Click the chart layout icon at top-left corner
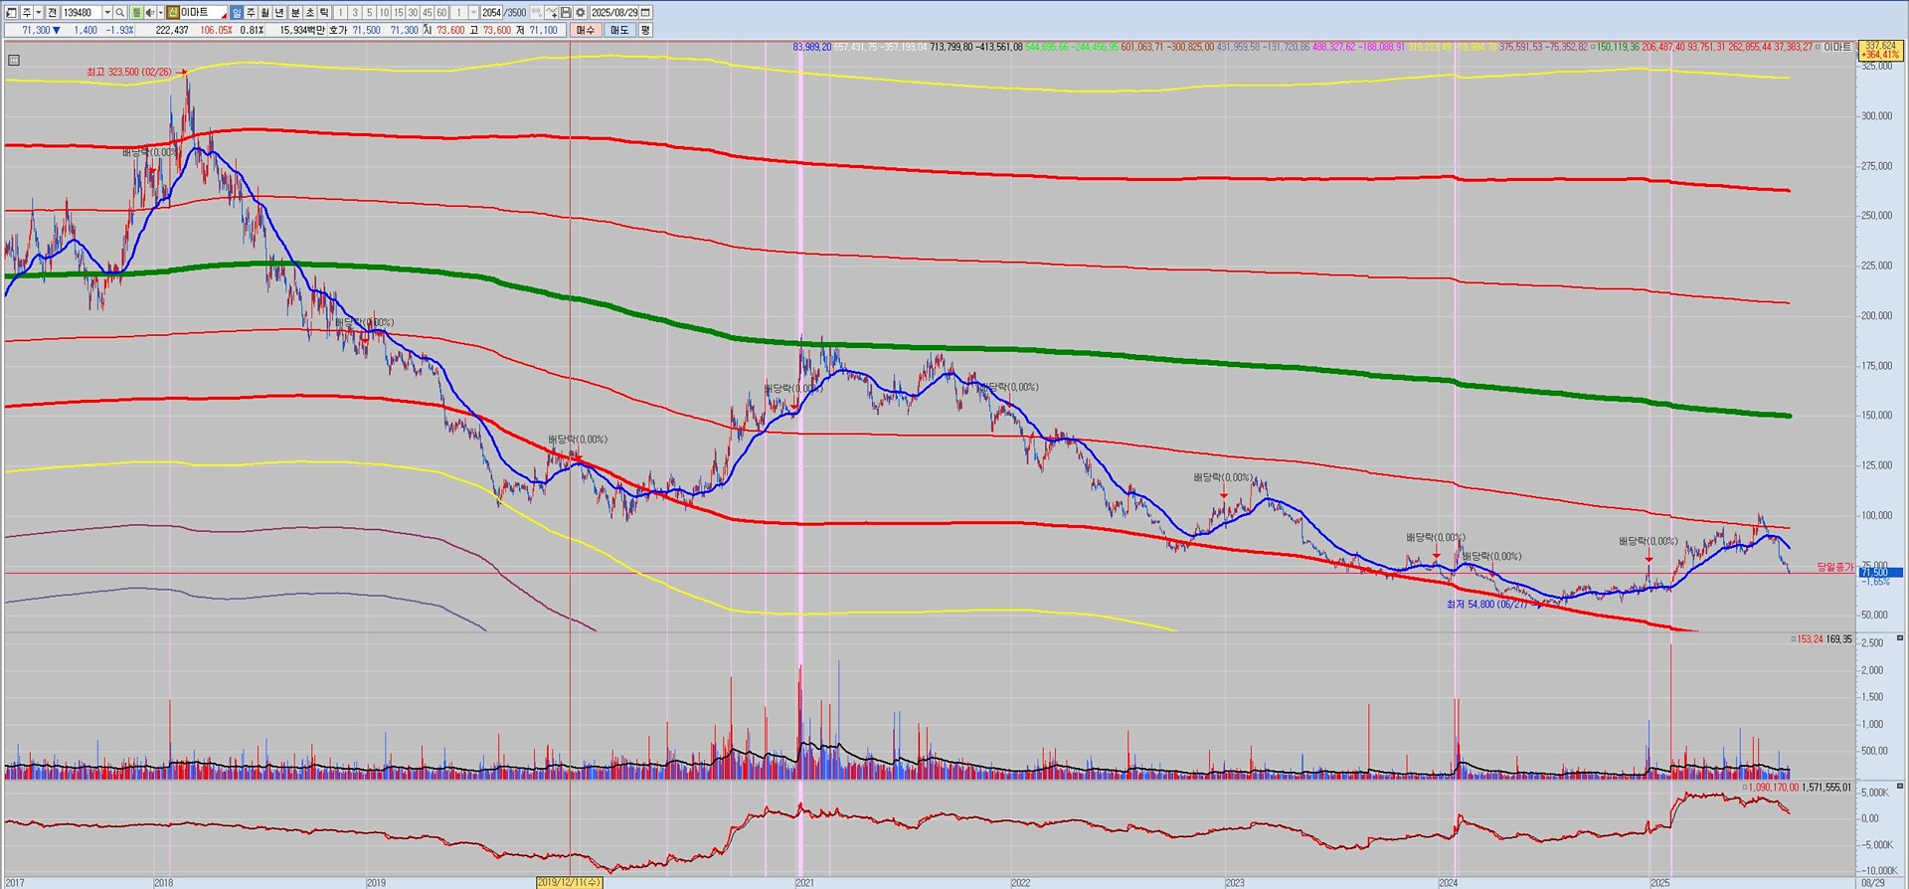The height and width of the screenshot is (889, 1909). coord(11,13)
